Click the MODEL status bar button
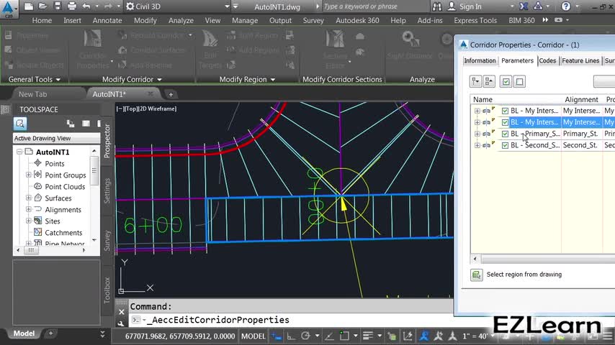This screenshot has width=615, height=345. pos(253,336)
